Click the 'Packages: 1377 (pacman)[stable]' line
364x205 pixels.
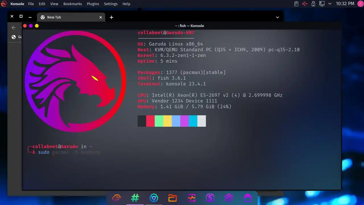coord(182,72)
